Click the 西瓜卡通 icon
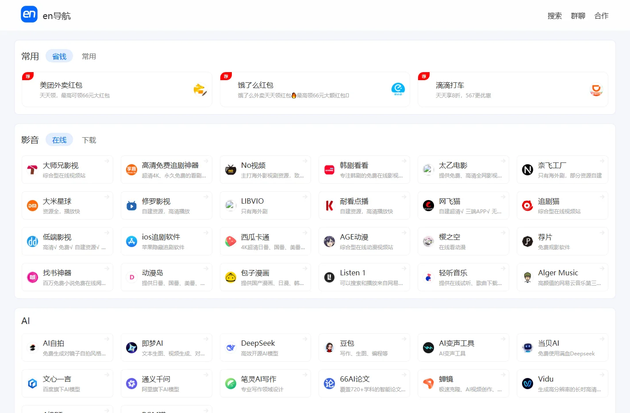630x413 pixels. tap(230, 241)
